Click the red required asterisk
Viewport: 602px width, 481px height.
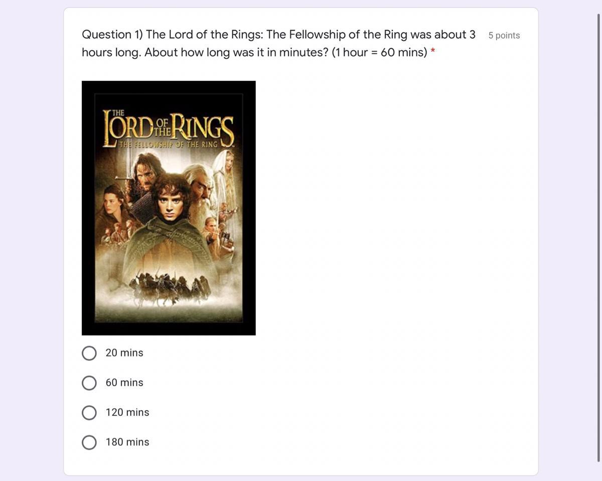pos(433,51)
